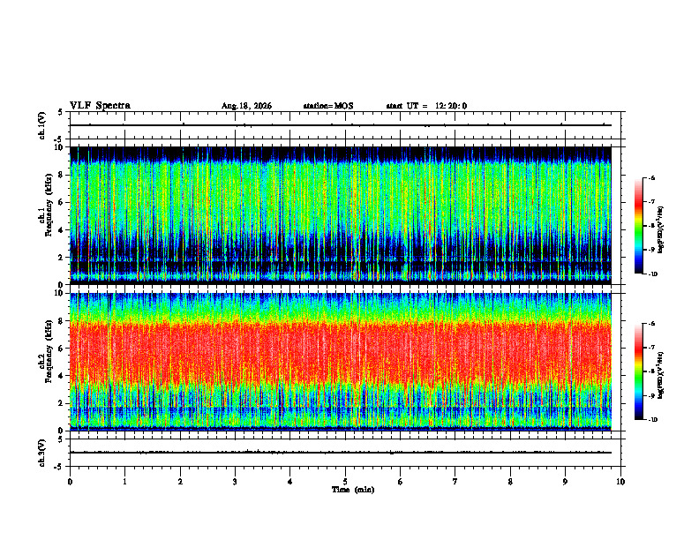
Task: Click the '4' kHz tick on ch.1 frequency axis
Action: point(62,230)
